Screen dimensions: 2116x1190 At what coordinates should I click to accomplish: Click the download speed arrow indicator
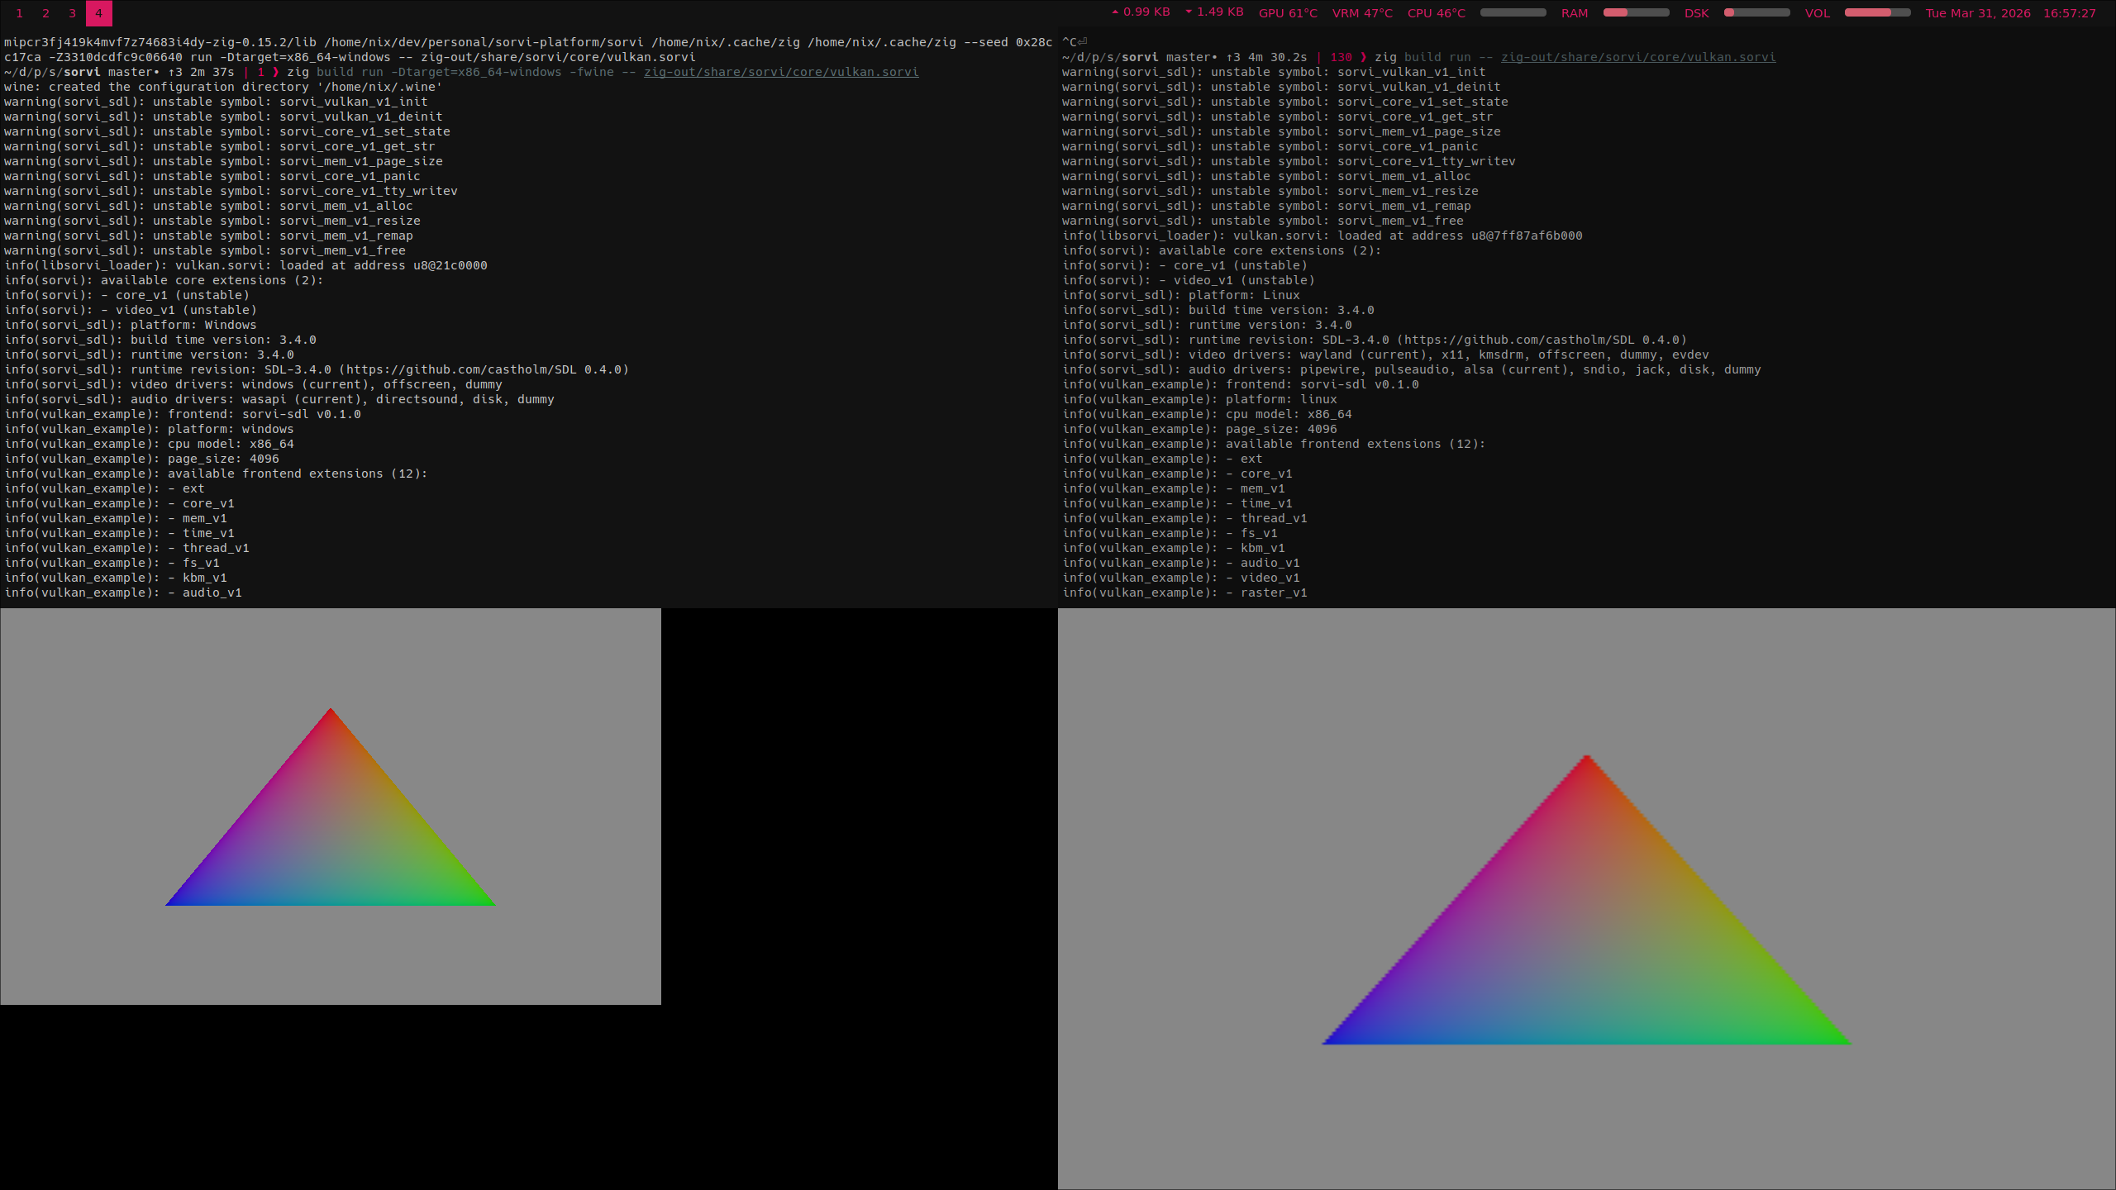click(1189, 12)
